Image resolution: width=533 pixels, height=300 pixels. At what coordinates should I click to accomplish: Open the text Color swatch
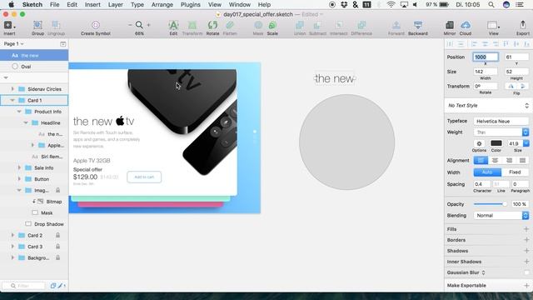(496, 143)
